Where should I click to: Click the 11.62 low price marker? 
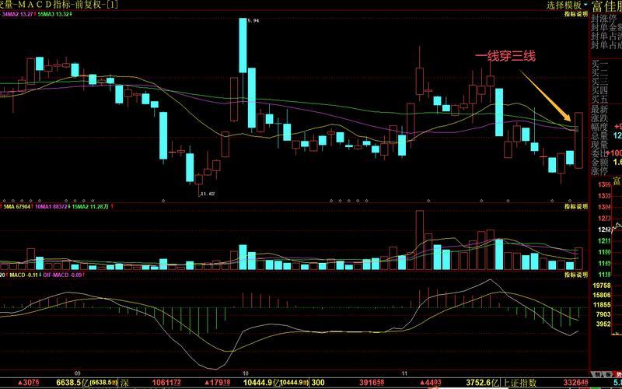point(207,193)
